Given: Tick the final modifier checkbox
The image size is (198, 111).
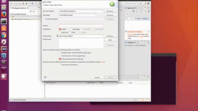Looking at the screenshot, I should pyautogui.click(x=70, y=32).
